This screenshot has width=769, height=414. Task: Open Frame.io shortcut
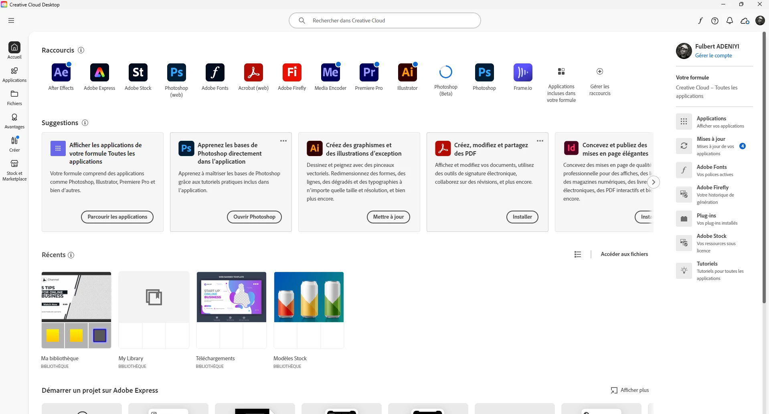(x=523, y=72)
